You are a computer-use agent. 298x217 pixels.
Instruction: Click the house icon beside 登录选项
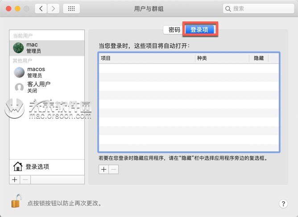(x=18, y=166)
